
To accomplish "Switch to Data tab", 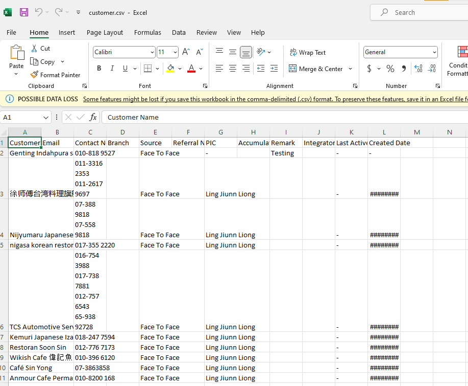I will tap(179, 33).
